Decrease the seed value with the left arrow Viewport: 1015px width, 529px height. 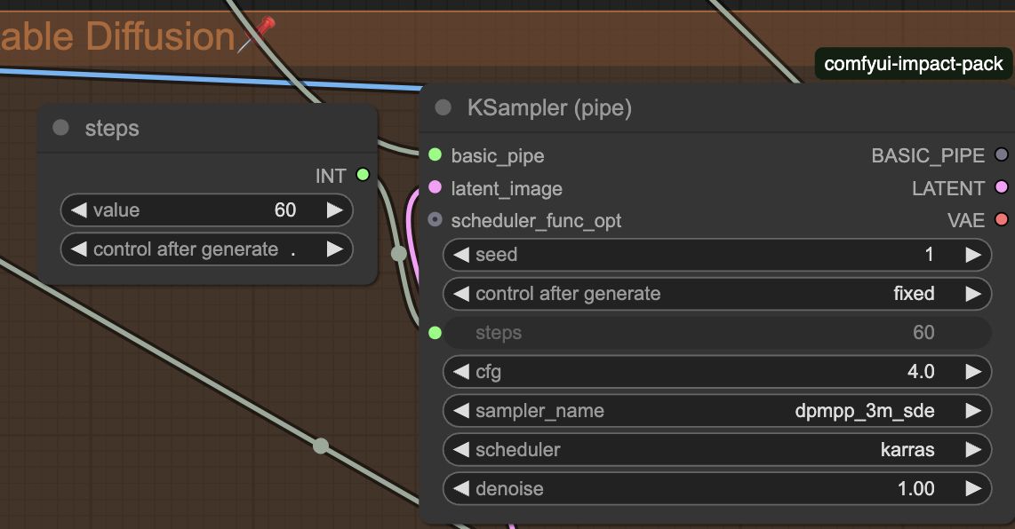[x=460, y=255]
